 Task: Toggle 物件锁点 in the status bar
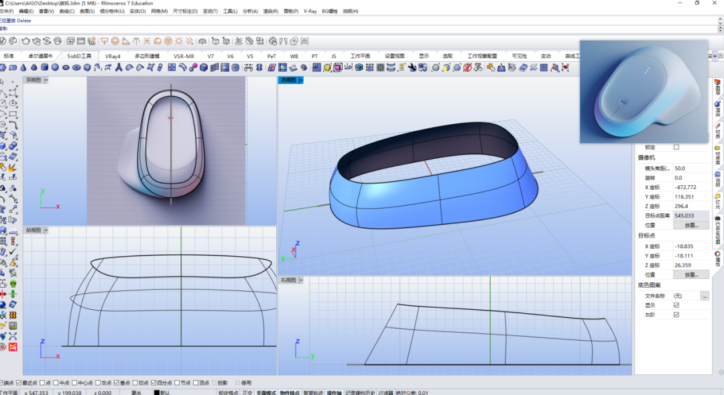[290, 393]
